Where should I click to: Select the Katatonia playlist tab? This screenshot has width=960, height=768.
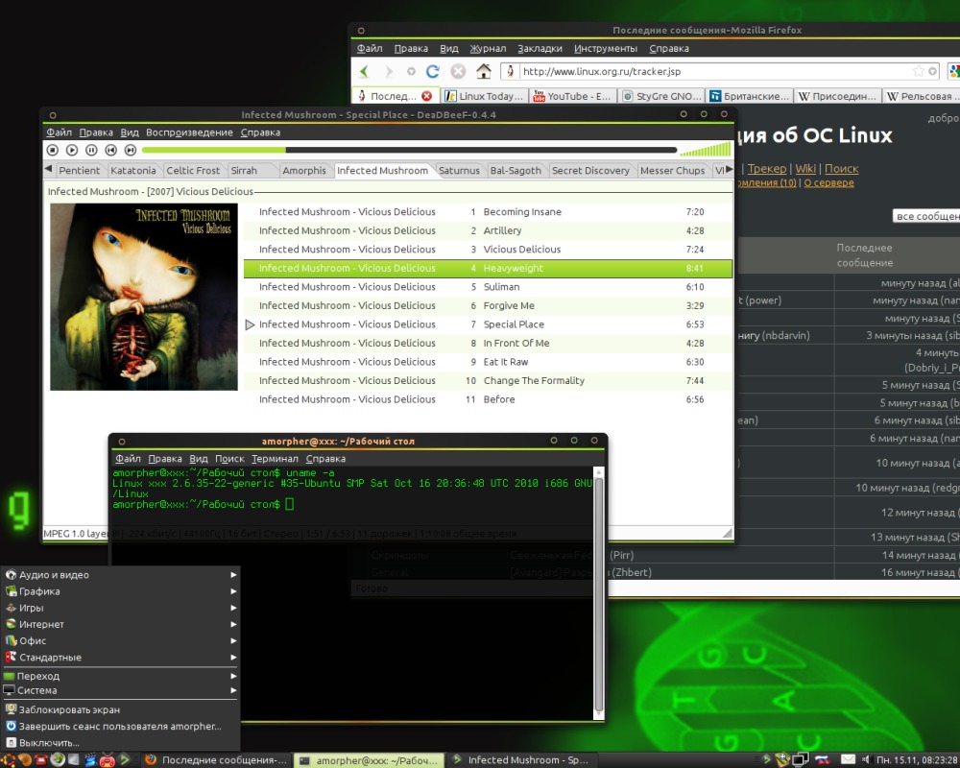coord(132,170)
